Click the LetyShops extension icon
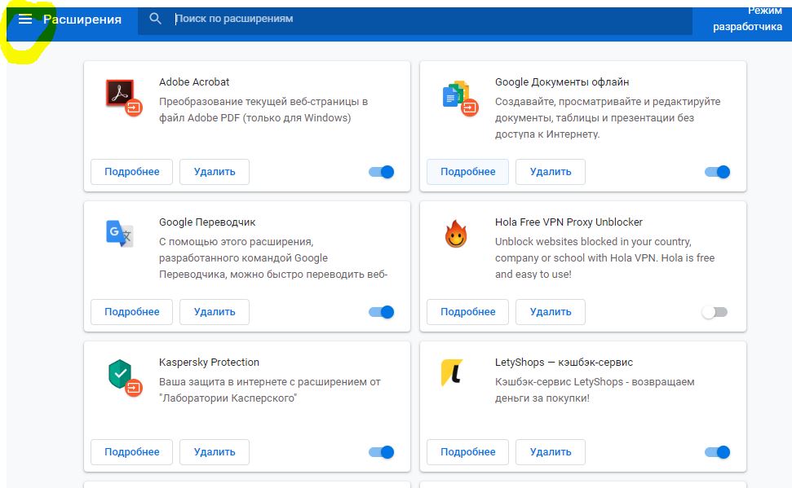 (452, 372)
